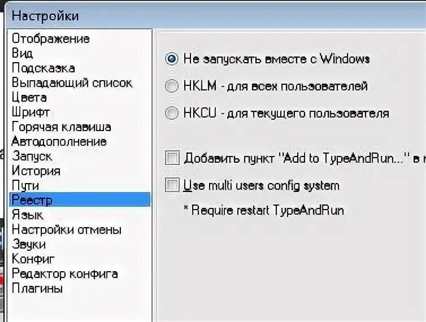The height and width of the screenshot is (322, 426).
Task: Open the Отображение settings section
Action: tap(51, 39)
